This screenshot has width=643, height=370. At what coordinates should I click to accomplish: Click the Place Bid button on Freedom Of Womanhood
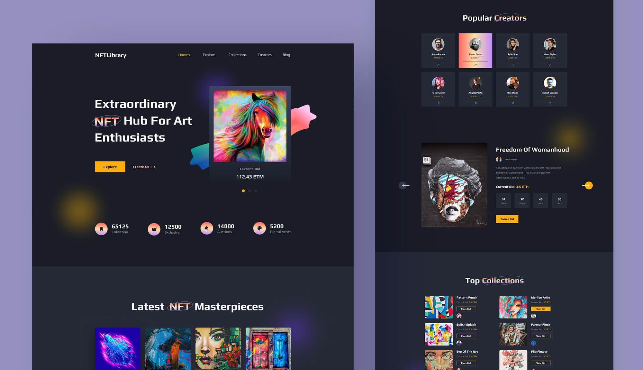coord(507,219)
